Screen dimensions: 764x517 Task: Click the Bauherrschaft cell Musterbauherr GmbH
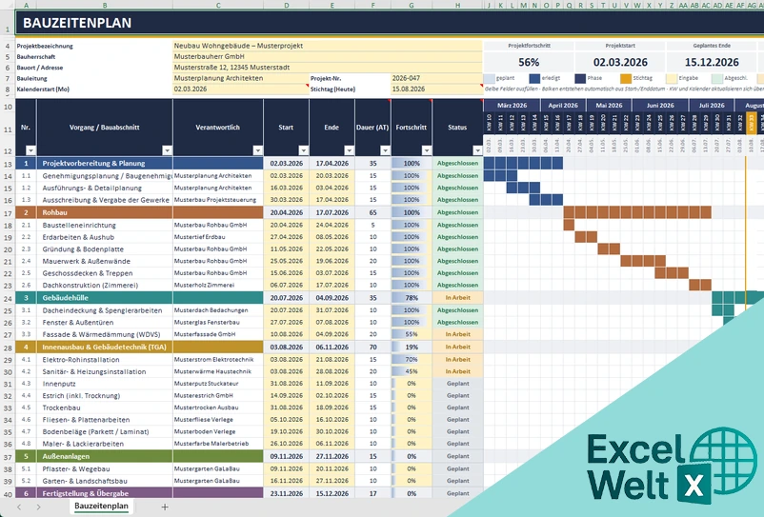pos(328,56)
